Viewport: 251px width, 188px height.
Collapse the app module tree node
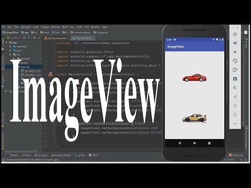pos(6,42)
